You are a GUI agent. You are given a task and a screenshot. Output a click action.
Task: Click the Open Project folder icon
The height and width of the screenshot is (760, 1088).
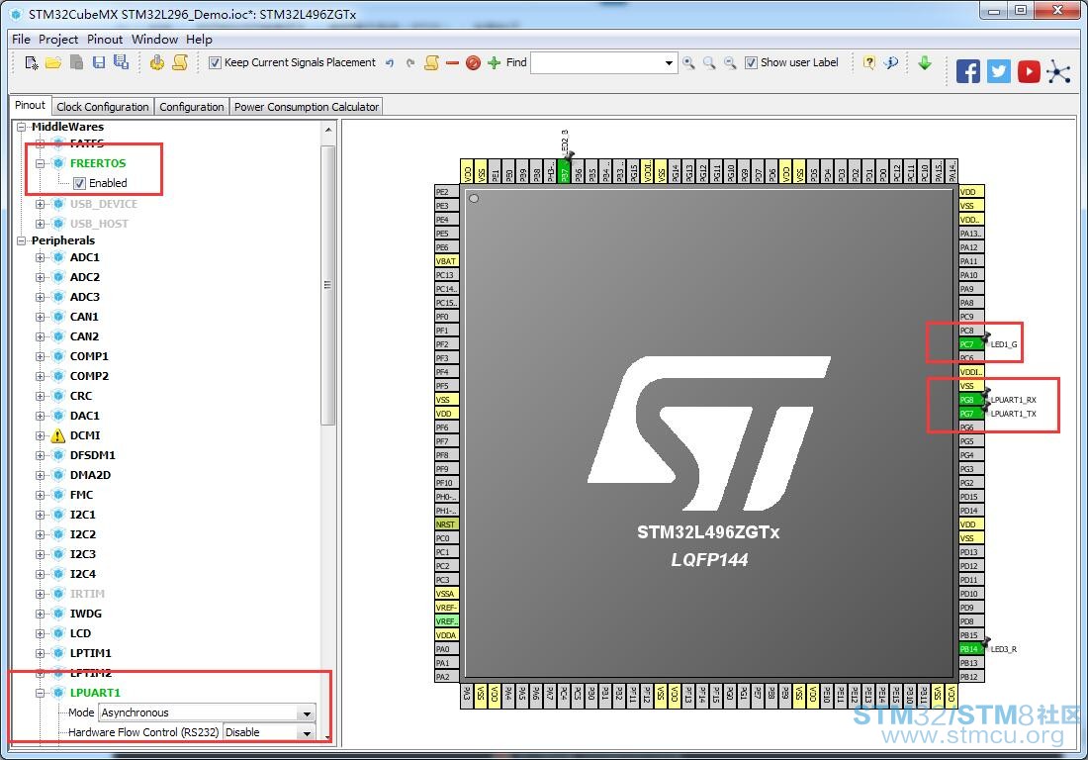click(x=53, y=62)
